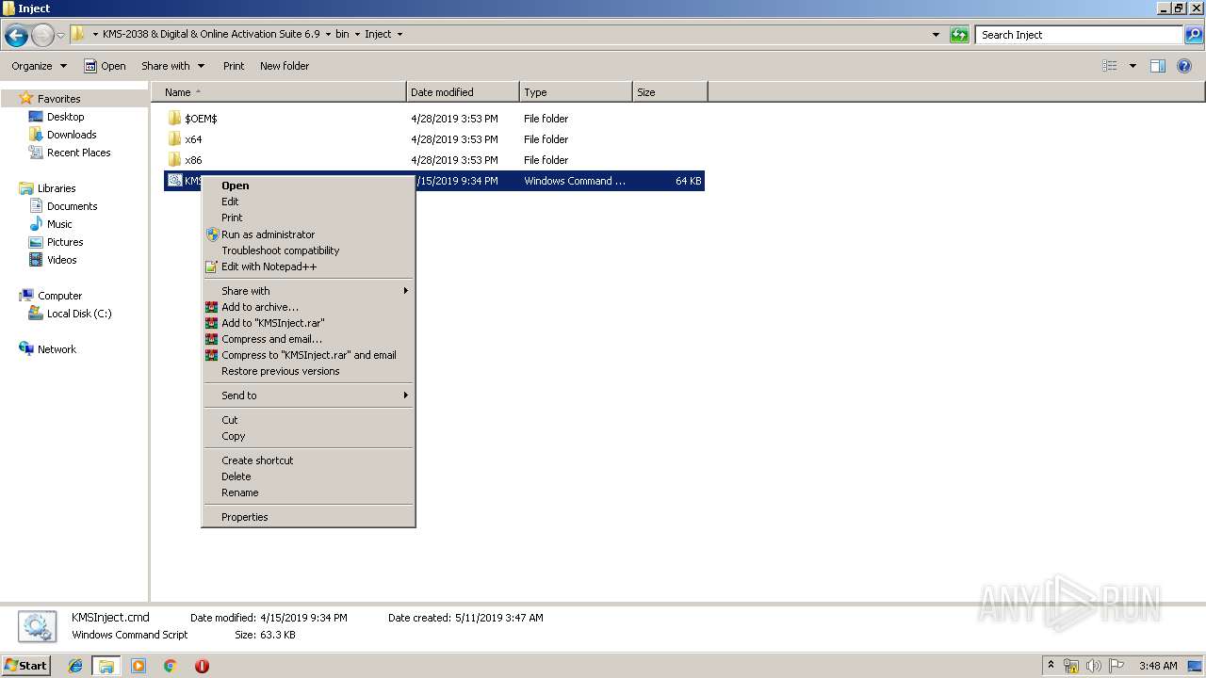Image resolution: width=1206 pixels, height=678 pixels.
Task: Choose Rename in context menu
Action: pyautogui.click(x=309, y=492)
